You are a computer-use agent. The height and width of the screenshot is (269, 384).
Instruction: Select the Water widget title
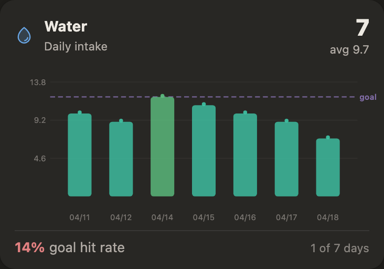[x=66, y=26]
